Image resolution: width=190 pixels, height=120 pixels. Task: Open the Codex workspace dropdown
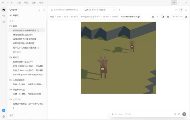point(14,10)
